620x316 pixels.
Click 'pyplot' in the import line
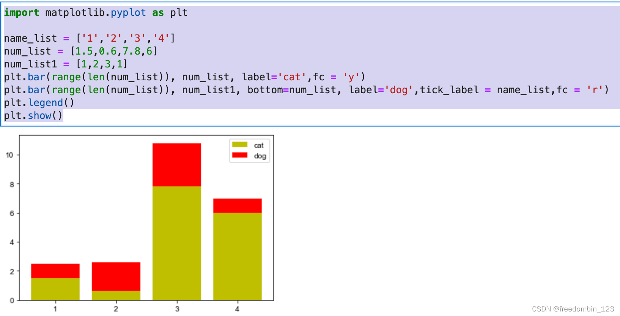(x=128, y=13)
